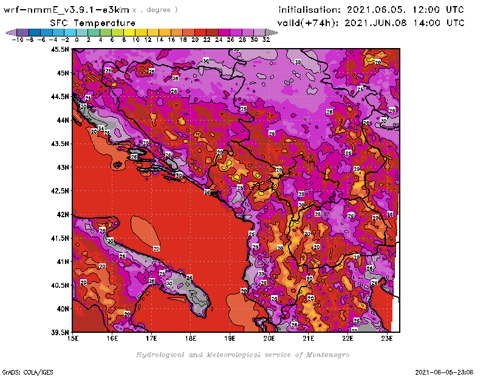Screen dimensions: 486x376
Task: Click the latitude label '42N'
Action: (63, 215)
